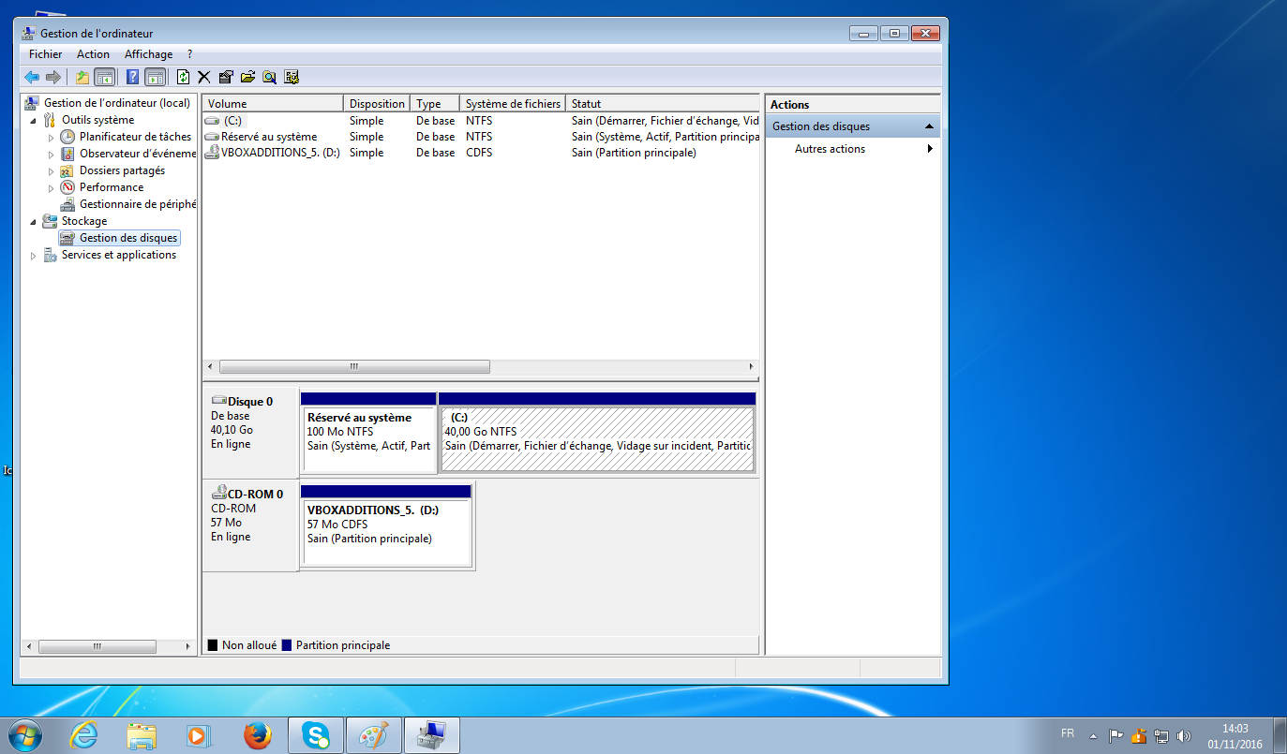Open Help with the question mark icon

[133, 77]
